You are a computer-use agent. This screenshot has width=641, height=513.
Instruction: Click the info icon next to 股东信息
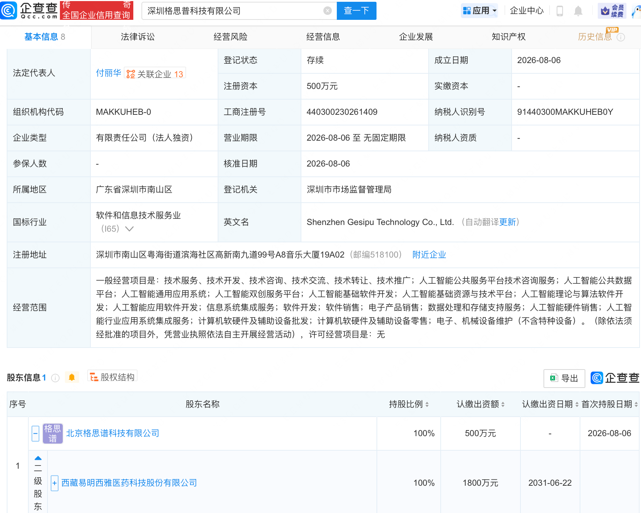[x=55, y=378]
